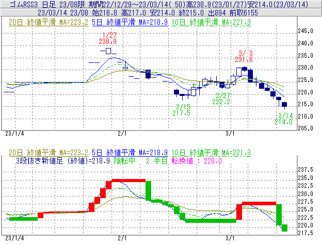Image resolution: width=322 pixels, height=245 pixels.
Task: Click the 出894 volume value
Action: click(x=217, y=13)
